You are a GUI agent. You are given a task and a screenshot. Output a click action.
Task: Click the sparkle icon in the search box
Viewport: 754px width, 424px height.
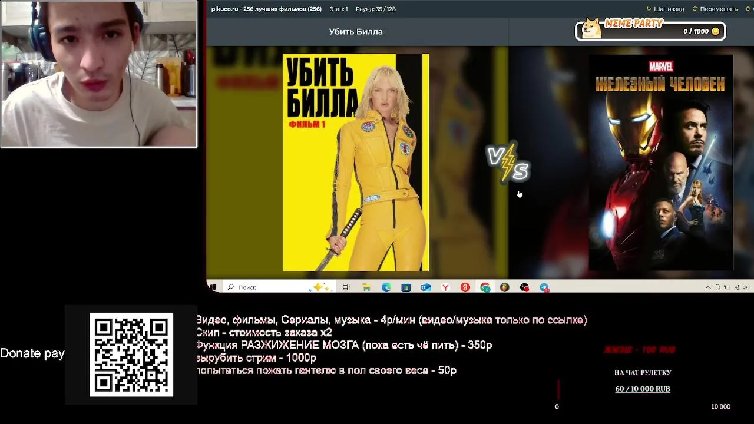[x=321, y=287]
